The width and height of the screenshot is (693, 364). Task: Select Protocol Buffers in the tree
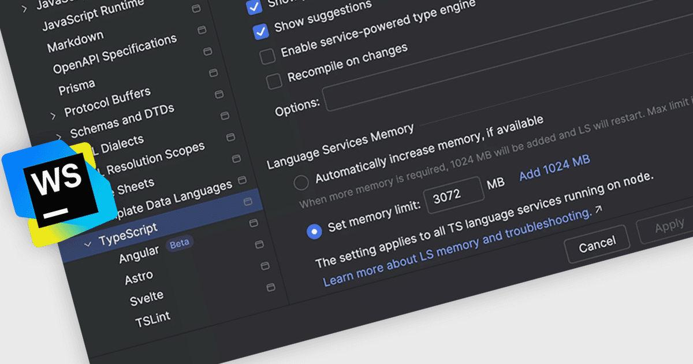click(x=107, y=102)
